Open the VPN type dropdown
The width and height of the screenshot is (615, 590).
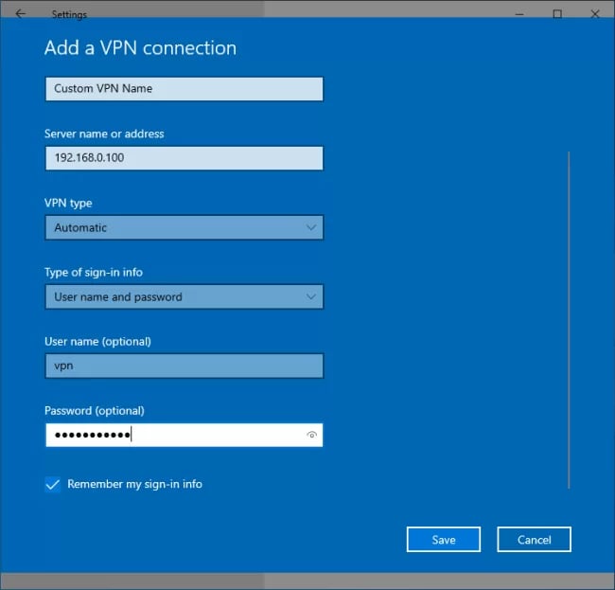point(184,227)
